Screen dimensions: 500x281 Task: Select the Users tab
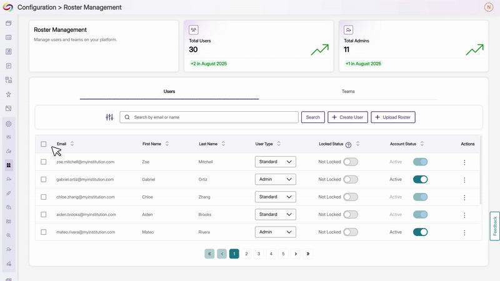169,92
